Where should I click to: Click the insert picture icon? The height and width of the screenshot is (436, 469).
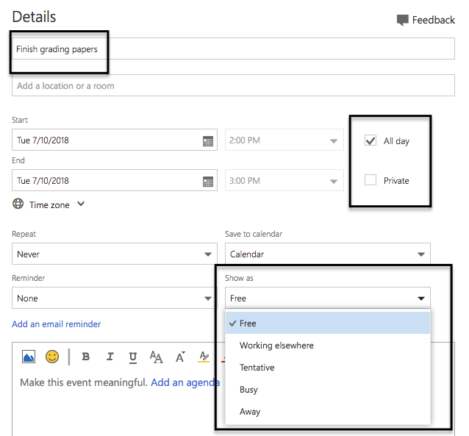(29, 357)
